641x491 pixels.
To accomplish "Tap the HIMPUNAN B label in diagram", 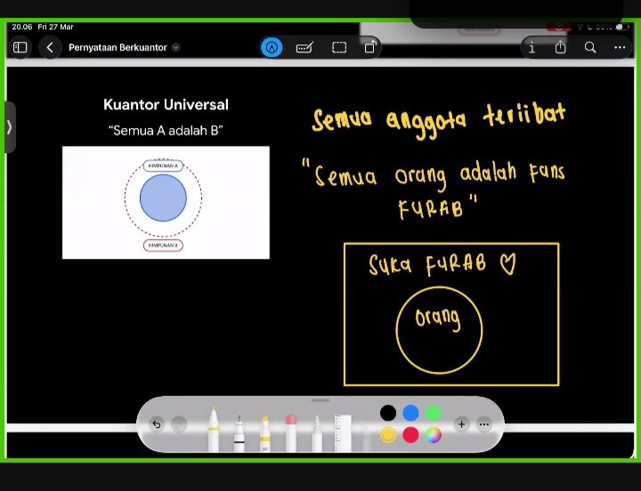I will (163, 245).
